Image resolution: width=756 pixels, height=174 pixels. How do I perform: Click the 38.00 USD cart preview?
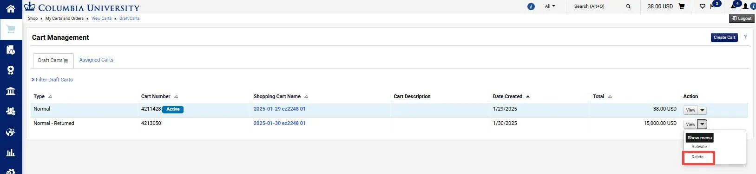[666, 6]
